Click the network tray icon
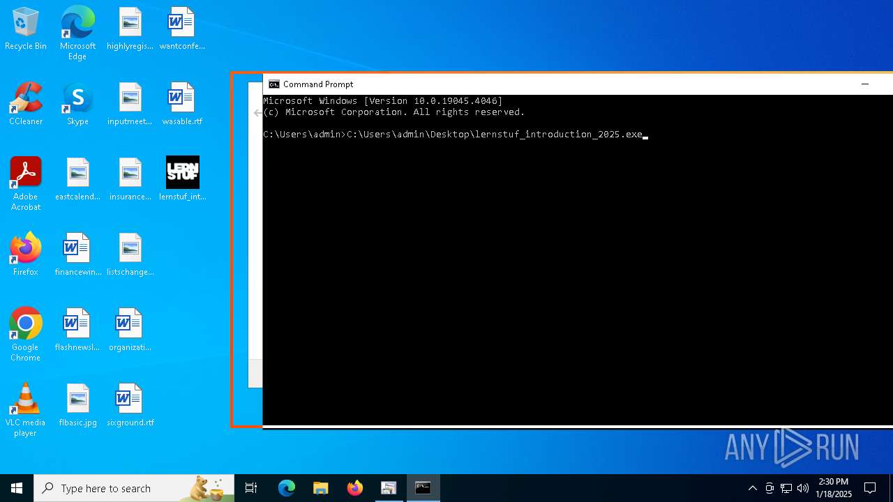Viewport: 893px width, 502px height. (x=786, y=488)
